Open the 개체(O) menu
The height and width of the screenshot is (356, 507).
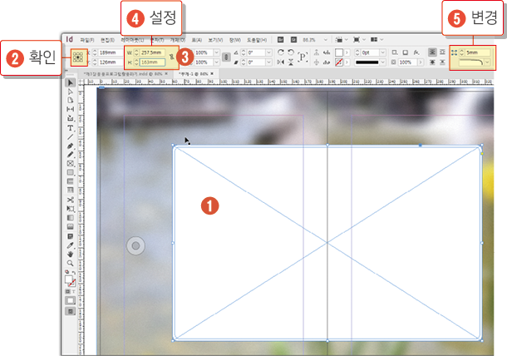point(178,40)
